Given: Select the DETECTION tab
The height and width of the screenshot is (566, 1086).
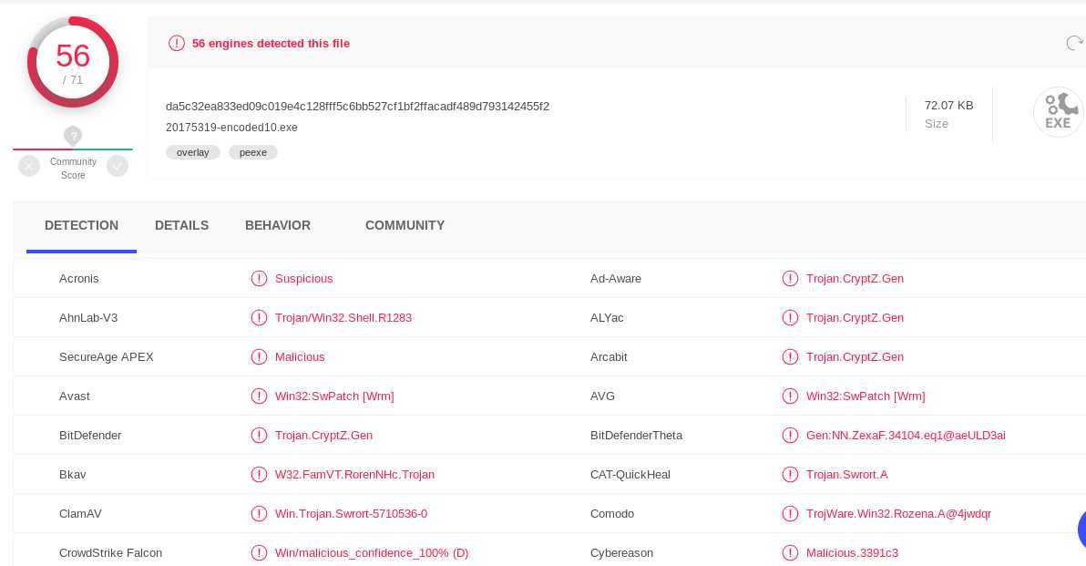Looking at the screenshot, I should [81, 225].
